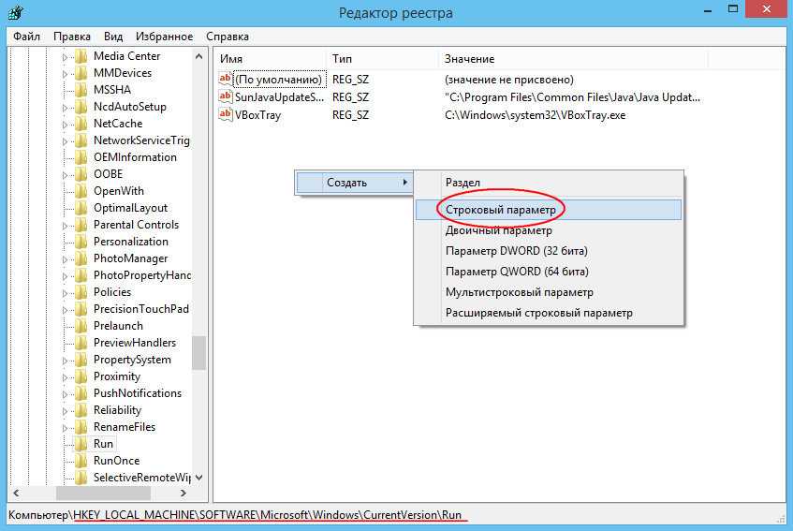
Task: Select the SunJavaUpdateSched value icon
Action: [225, 97]
